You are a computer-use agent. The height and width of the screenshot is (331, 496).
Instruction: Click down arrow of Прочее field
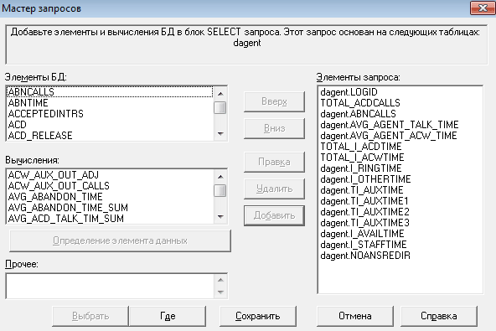(x=220, y=292)
